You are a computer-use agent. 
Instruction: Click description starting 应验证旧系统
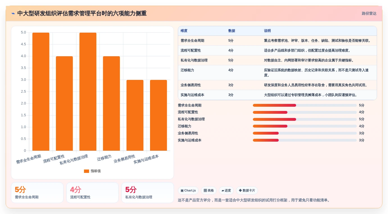pos(316,73)
